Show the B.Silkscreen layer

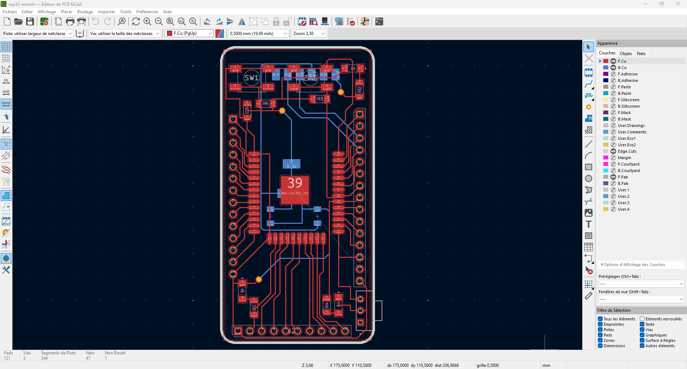(x=613, y=106)
